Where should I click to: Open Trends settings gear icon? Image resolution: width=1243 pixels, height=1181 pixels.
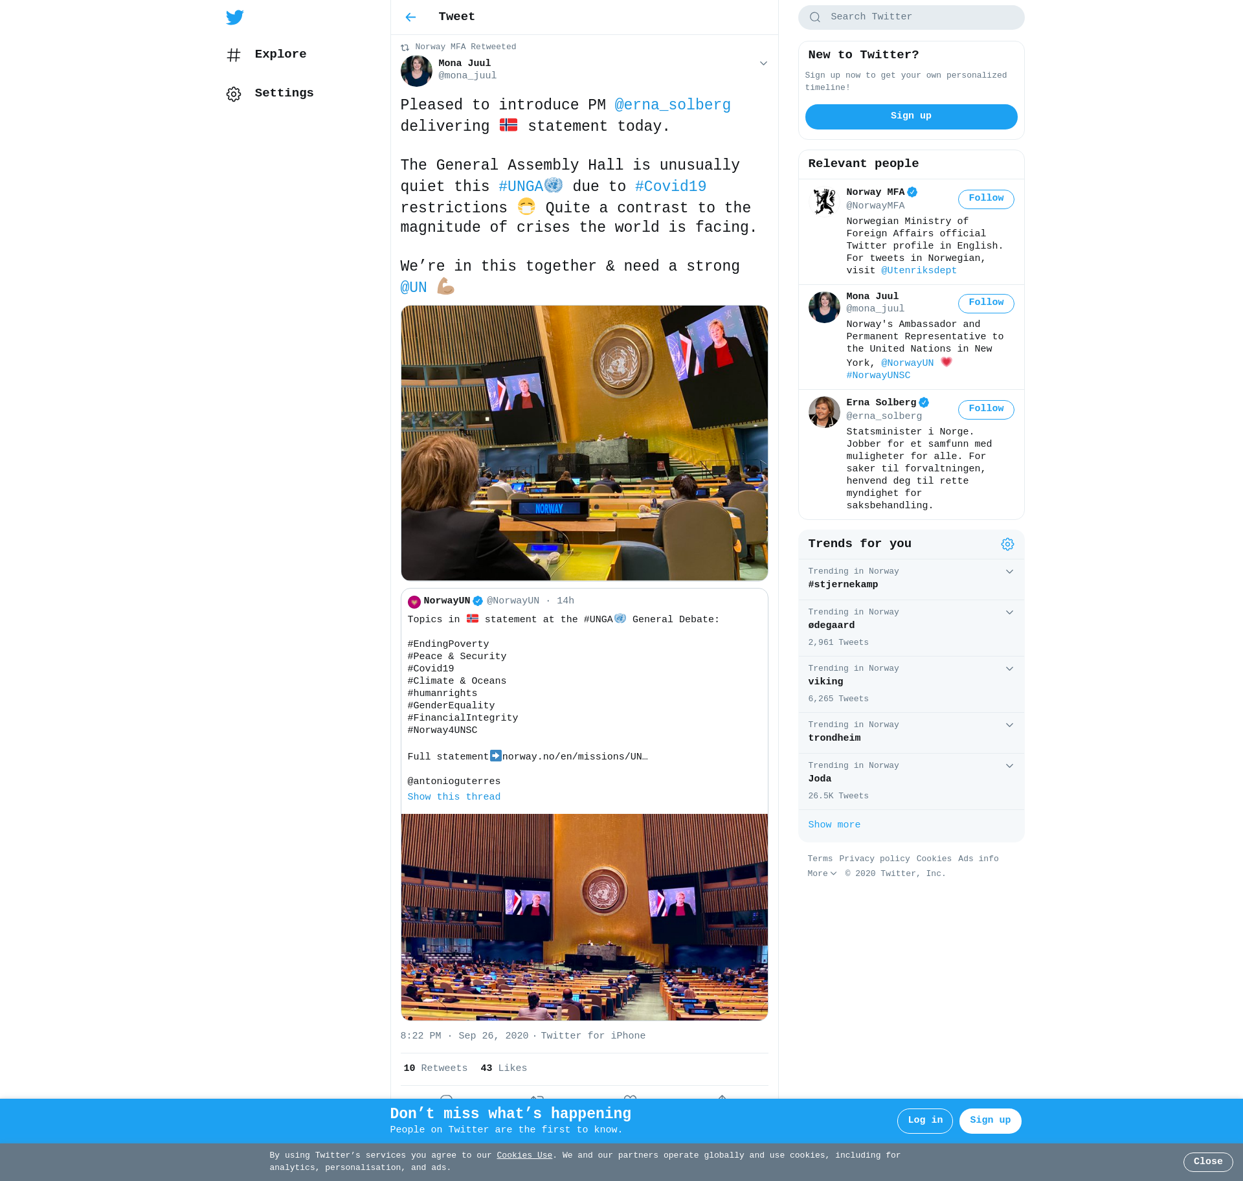click(1007, 545)
